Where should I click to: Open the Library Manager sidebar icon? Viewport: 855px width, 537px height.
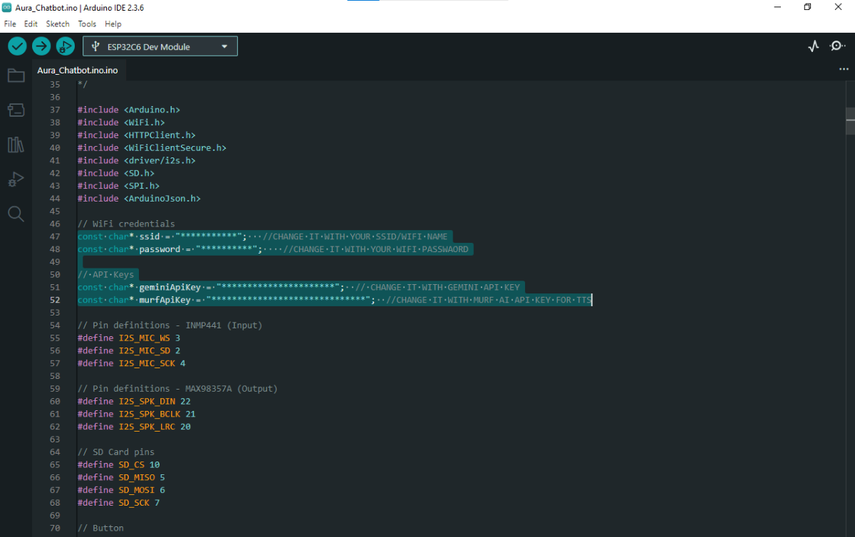(16, 145)
